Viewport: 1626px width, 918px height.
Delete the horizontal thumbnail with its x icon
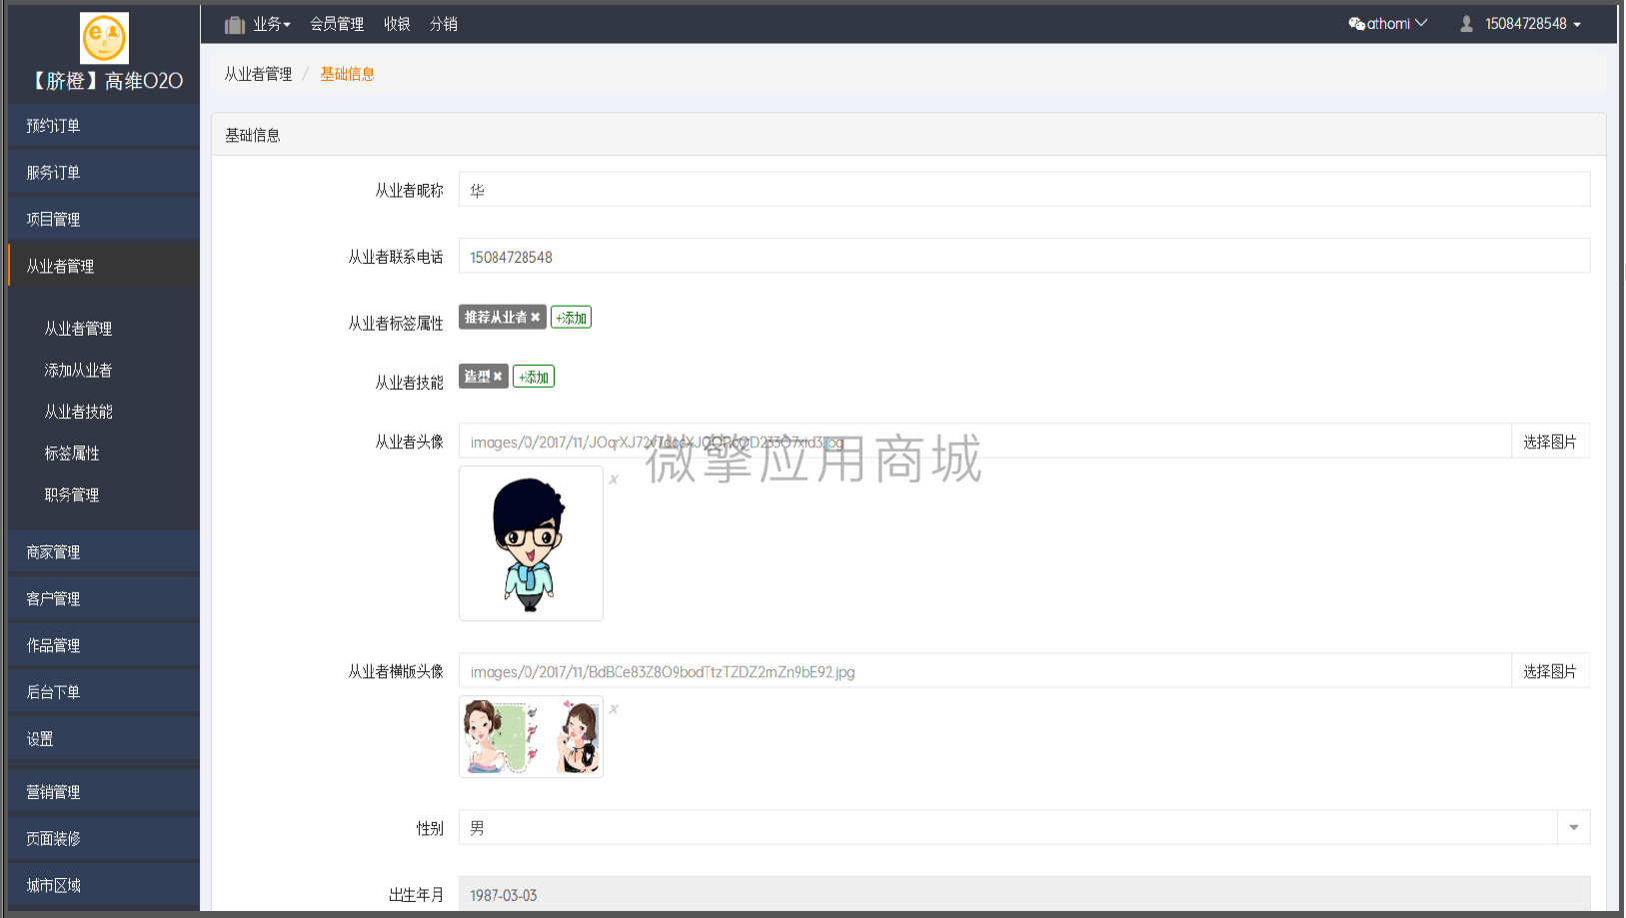click(x=614, y=709)
